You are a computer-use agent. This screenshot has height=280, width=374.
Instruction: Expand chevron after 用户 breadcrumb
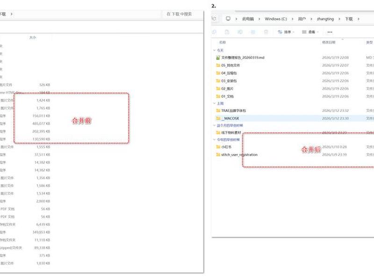[311, 19]
